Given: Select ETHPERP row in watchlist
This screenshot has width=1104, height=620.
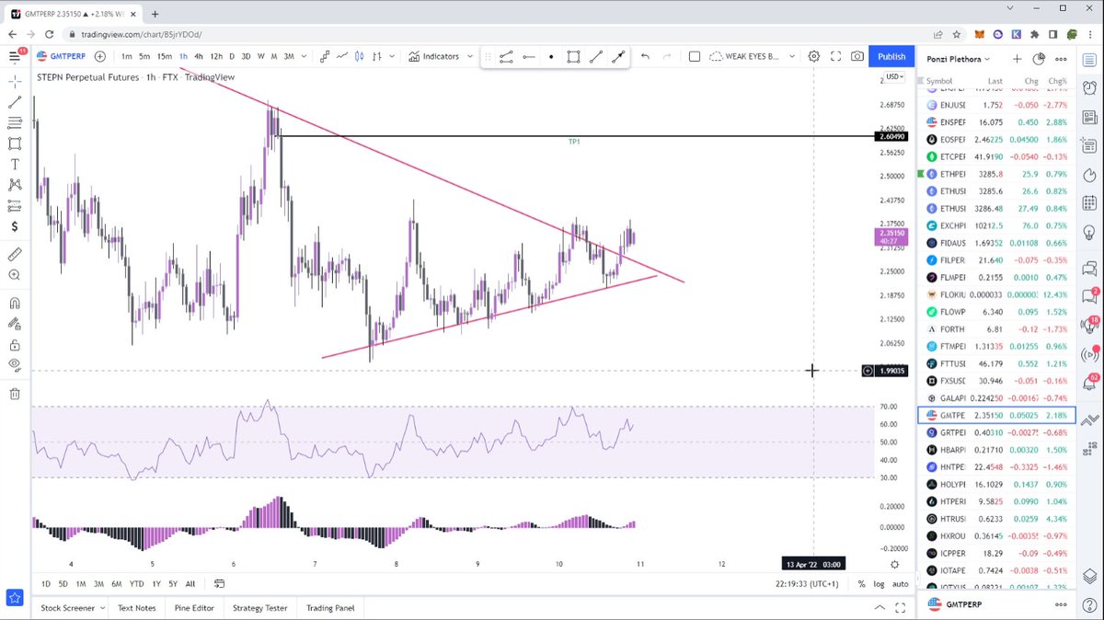Looking at the screenshot, I should pyautogui.click(x=996, y=174).
